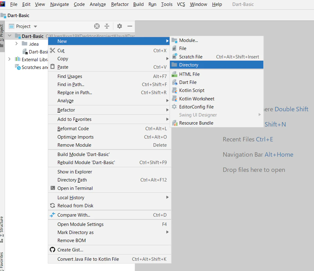Click the Scratches and Consoles icon
Viewport: 314px width, 271px height.
coord(18,67)
